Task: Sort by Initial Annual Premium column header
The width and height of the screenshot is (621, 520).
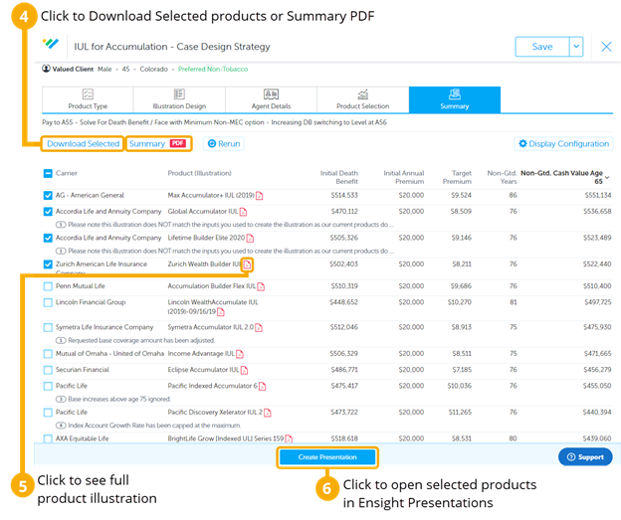Action: coord(404,177)
